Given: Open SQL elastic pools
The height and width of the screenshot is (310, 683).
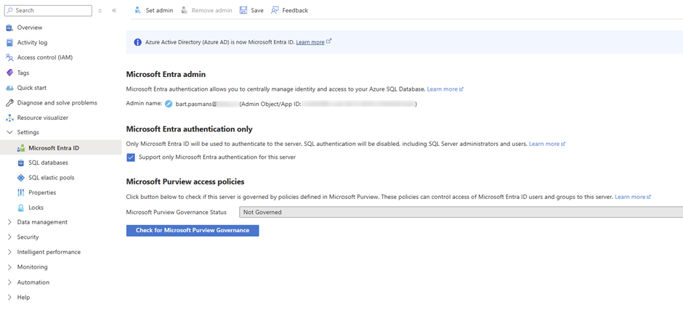Looking at the screenshot, I should click(x=51, y=178).
